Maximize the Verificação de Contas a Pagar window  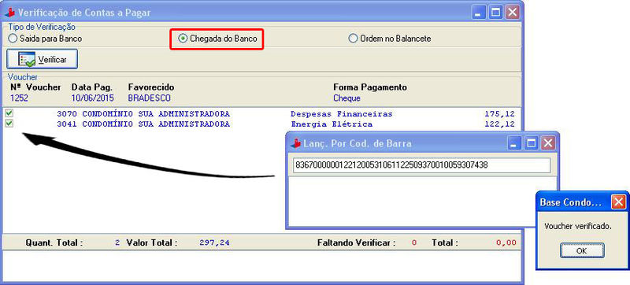point(495,13)
